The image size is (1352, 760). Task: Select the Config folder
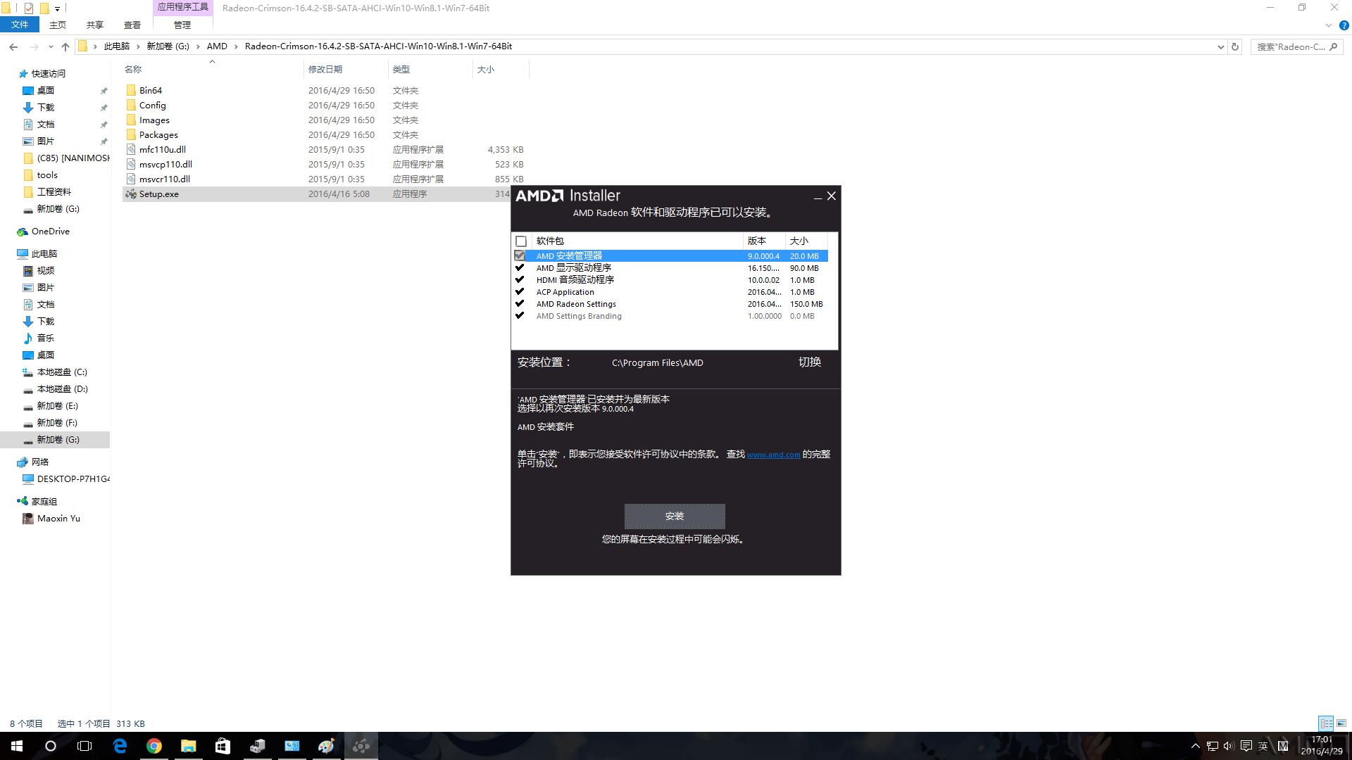click(x=153, y=105)
